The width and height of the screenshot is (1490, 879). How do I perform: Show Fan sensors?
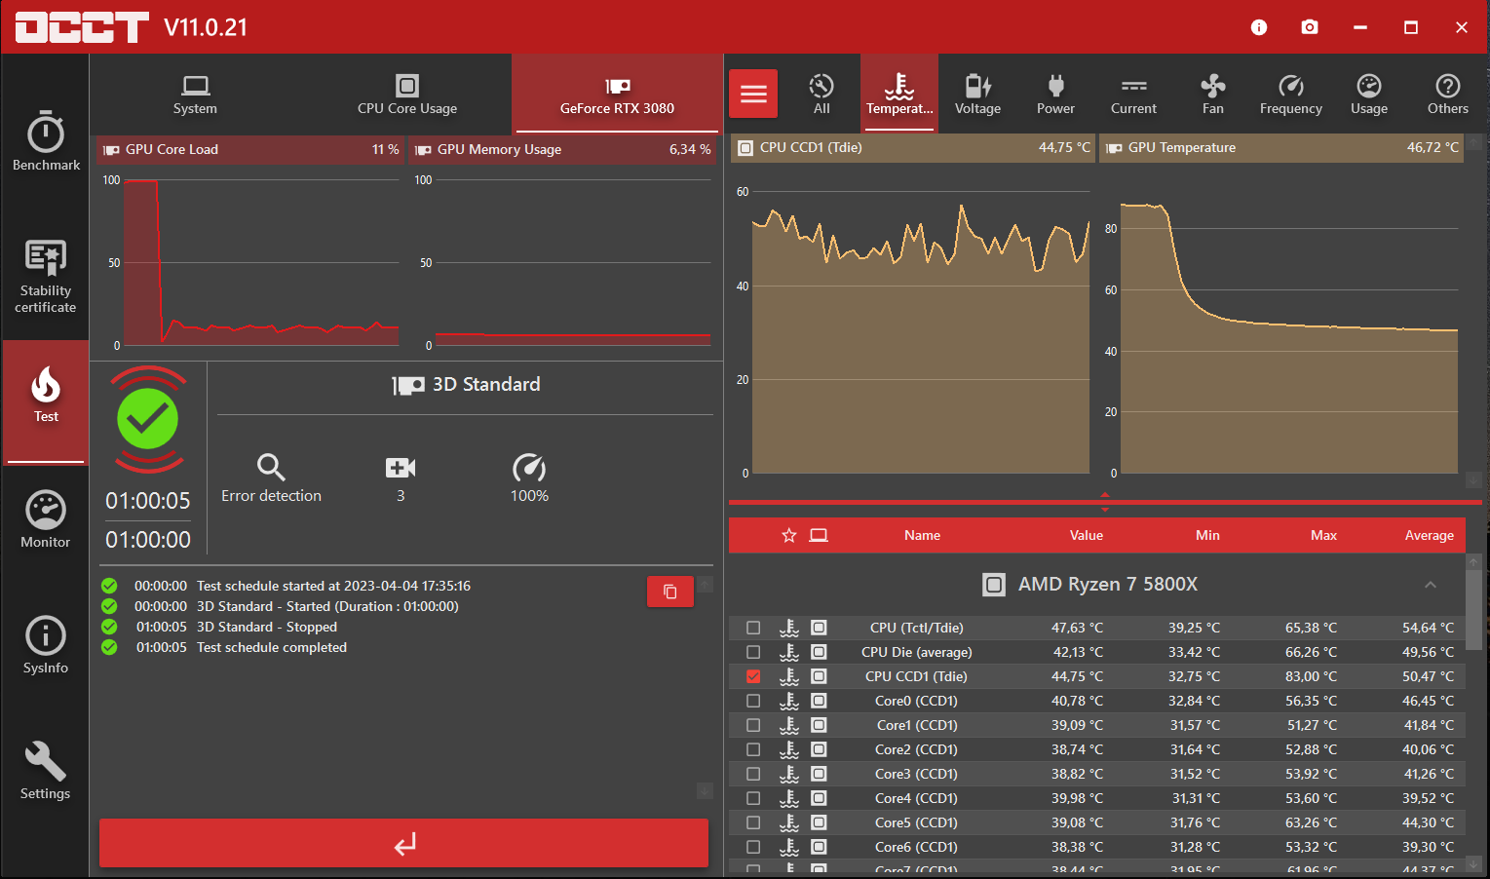[x=1212, y=94]
